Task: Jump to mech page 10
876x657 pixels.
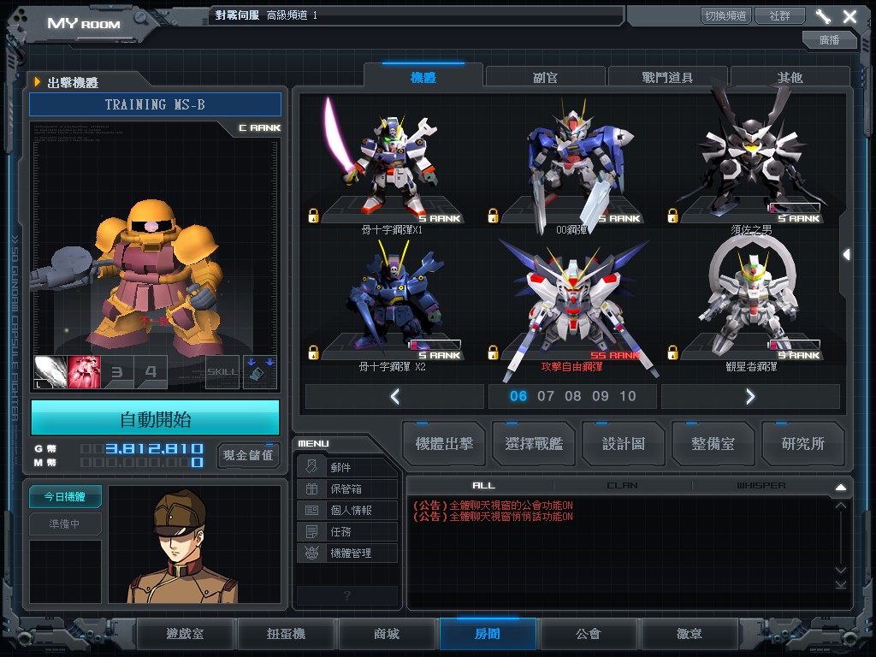Action: (627, 396)
